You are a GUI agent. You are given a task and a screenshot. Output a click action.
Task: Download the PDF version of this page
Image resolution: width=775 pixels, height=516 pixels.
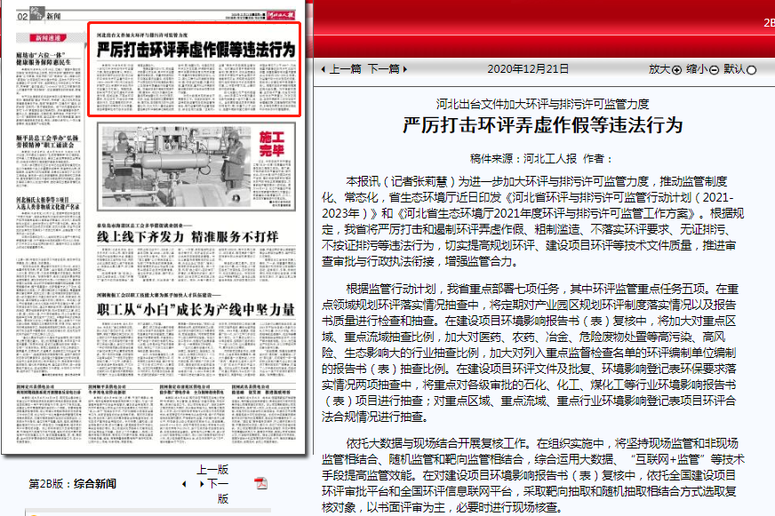point(260,483)
